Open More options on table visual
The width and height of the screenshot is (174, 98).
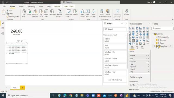(26, 41)
